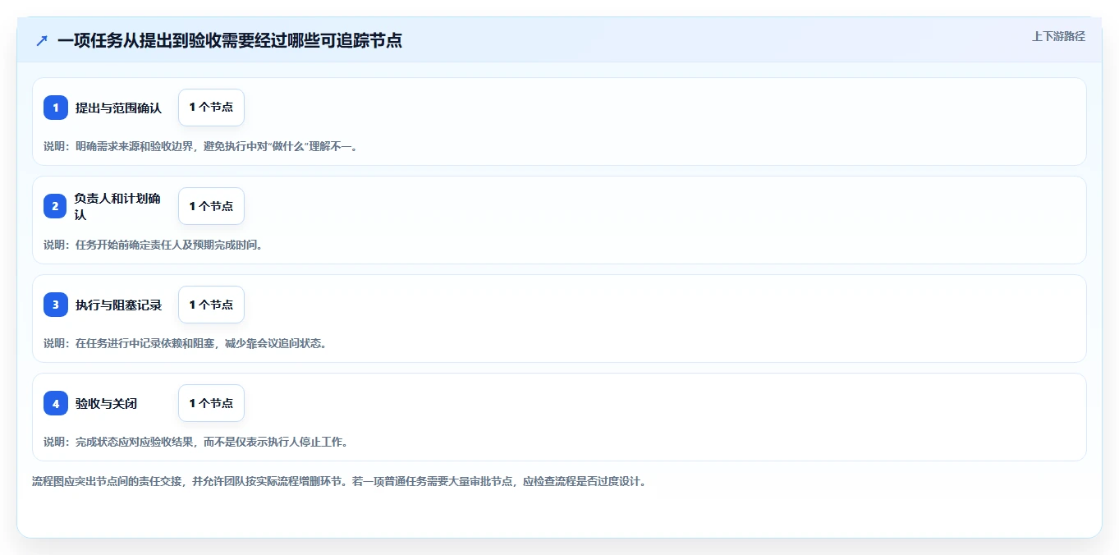Screen dimensions: 1119x555
Task: Click the 上下游路径 label
Action: 1058,36
